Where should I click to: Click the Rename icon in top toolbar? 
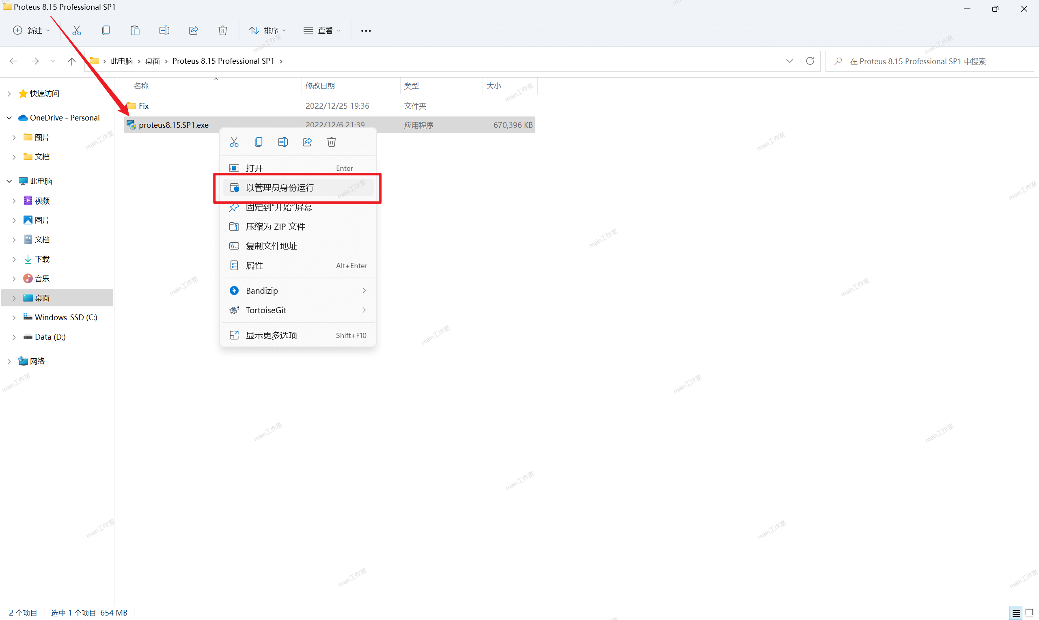tap(164, 30)
